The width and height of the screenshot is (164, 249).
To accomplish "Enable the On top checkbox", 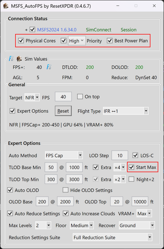I will (80, 96).
